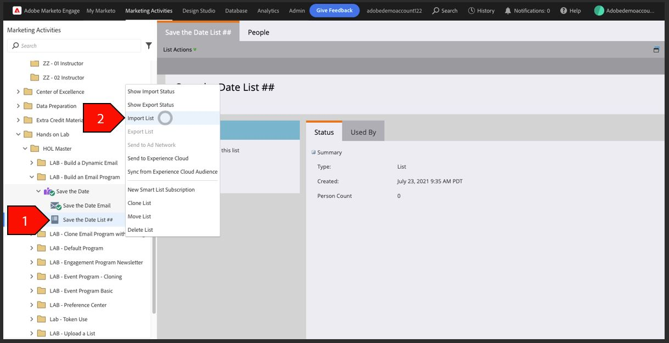Expand LAB - Build a Dynamic Email
The width and height of the screenshot is (669, 343).
[31, 163]
